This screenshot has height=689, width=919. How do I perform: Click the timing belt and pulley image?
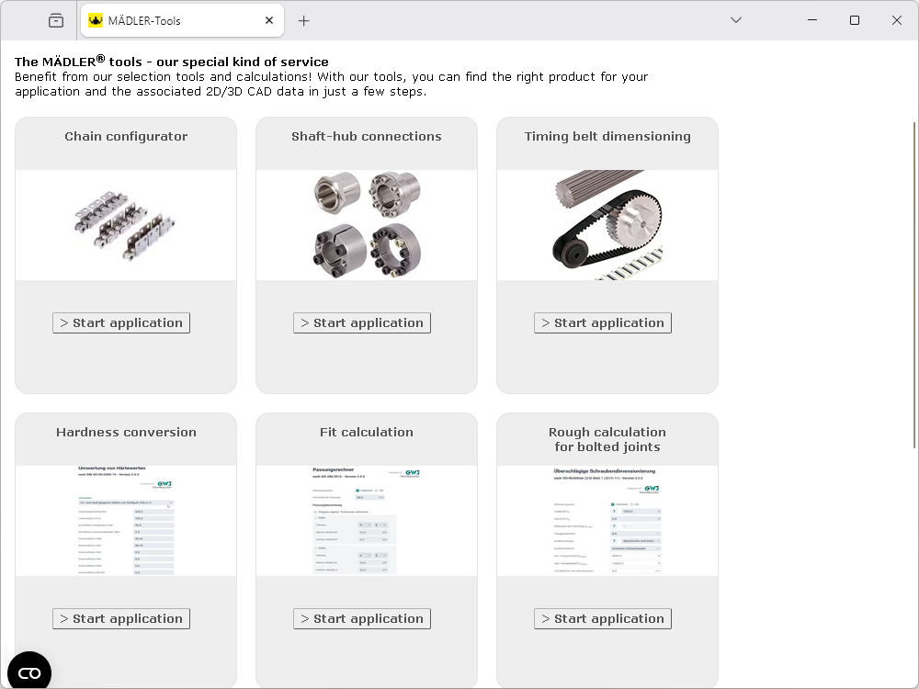tap(607, 225)
